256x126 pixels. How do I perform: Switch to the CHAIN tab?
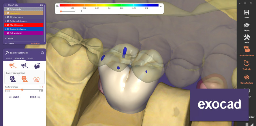30,58
